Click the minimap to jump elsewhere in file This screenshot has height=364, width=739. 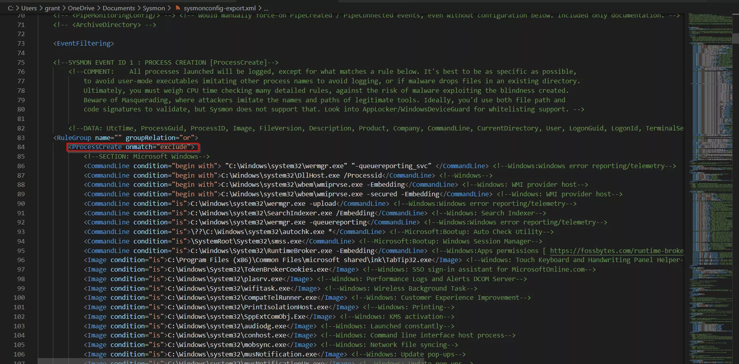tap(711, 178)
